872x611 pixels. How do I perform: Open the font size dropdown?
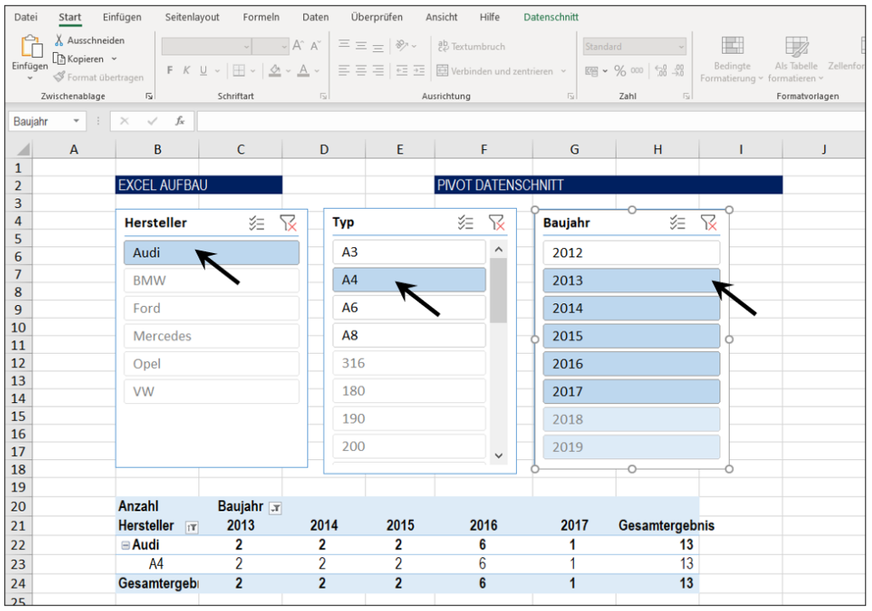coord(284,46)
